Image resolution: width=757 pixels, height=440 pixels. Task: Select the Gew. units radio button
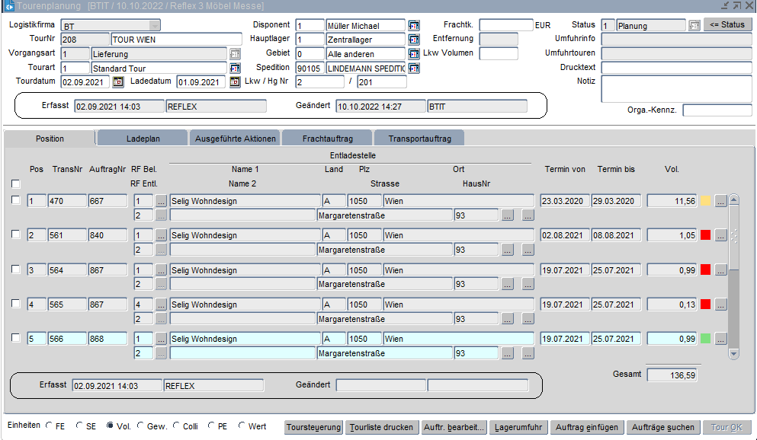click(141, 426)
